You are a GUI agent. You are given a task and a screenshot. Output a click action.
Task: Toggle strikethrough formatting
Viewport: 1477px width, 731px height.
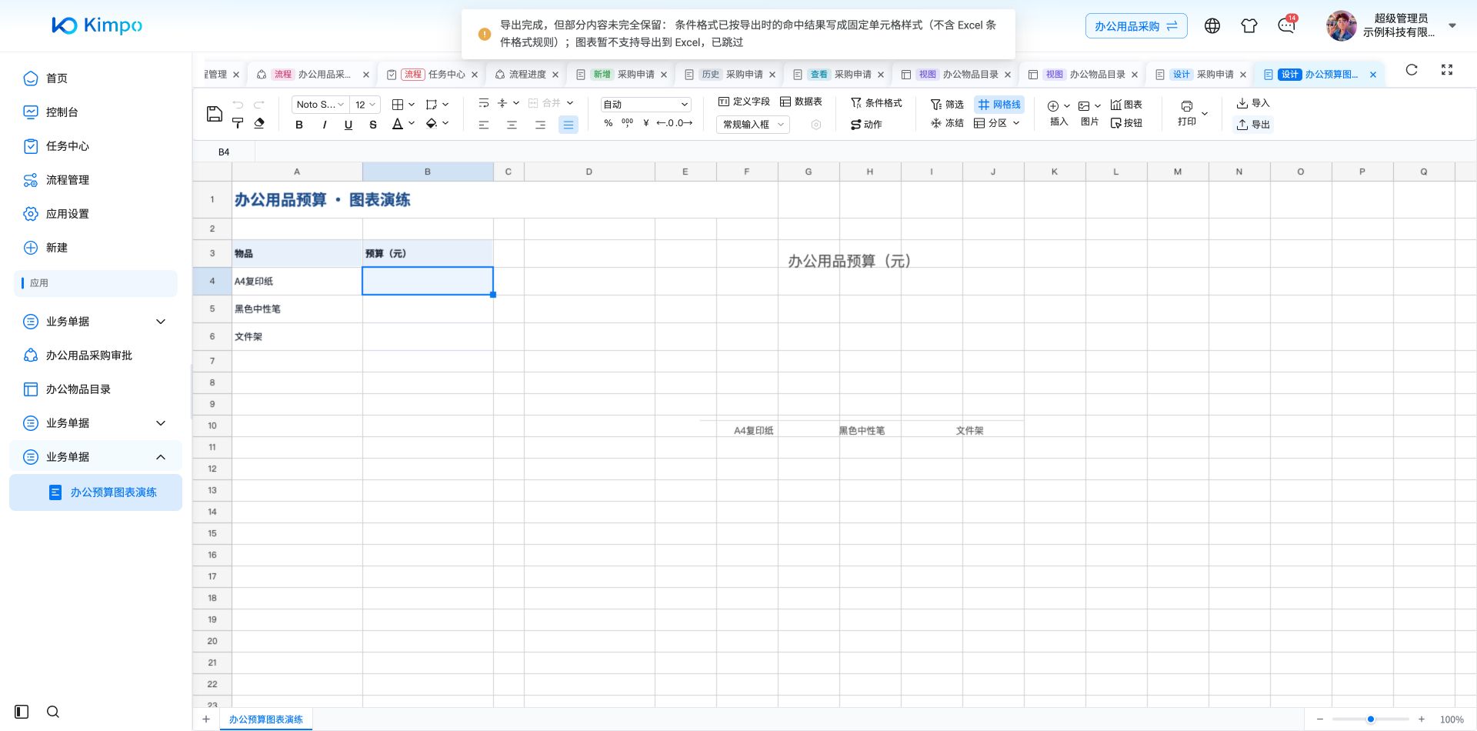[x=373, y=125]
